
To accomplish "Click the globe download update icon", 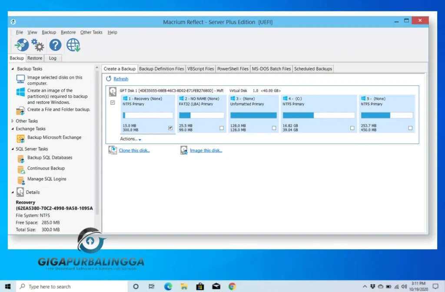I will (x=73, y=45).
